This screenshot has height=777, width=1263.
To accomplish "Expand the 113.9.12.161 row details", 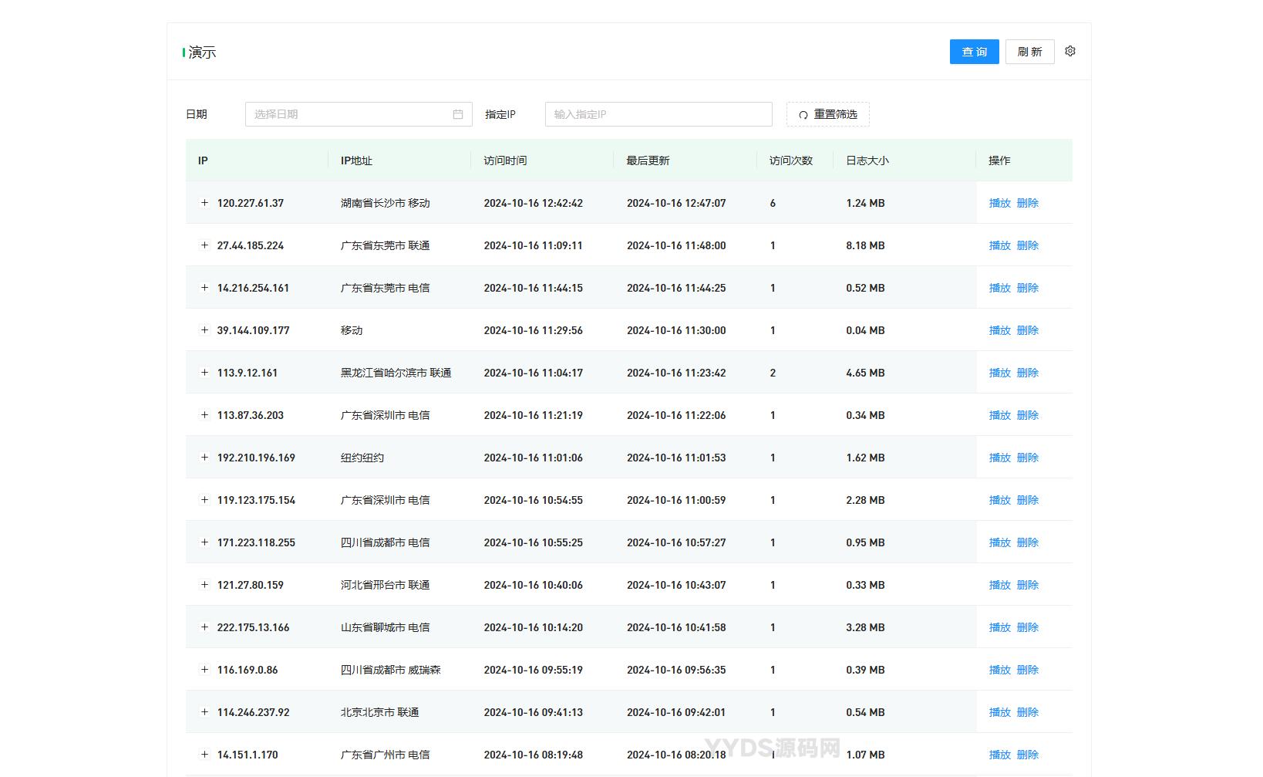I will [x=204, y=373].
